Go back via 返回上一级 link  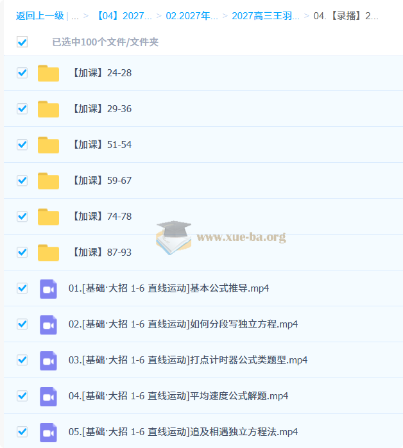40,16
